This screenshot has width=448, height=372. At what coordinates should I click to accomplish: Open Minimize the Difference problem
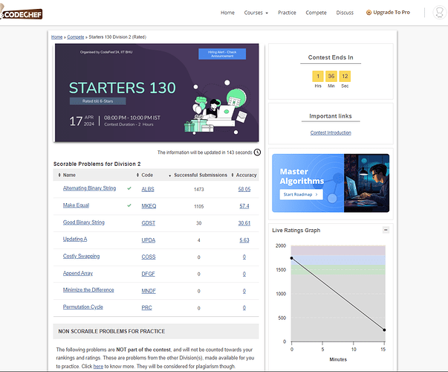(88, 290)
